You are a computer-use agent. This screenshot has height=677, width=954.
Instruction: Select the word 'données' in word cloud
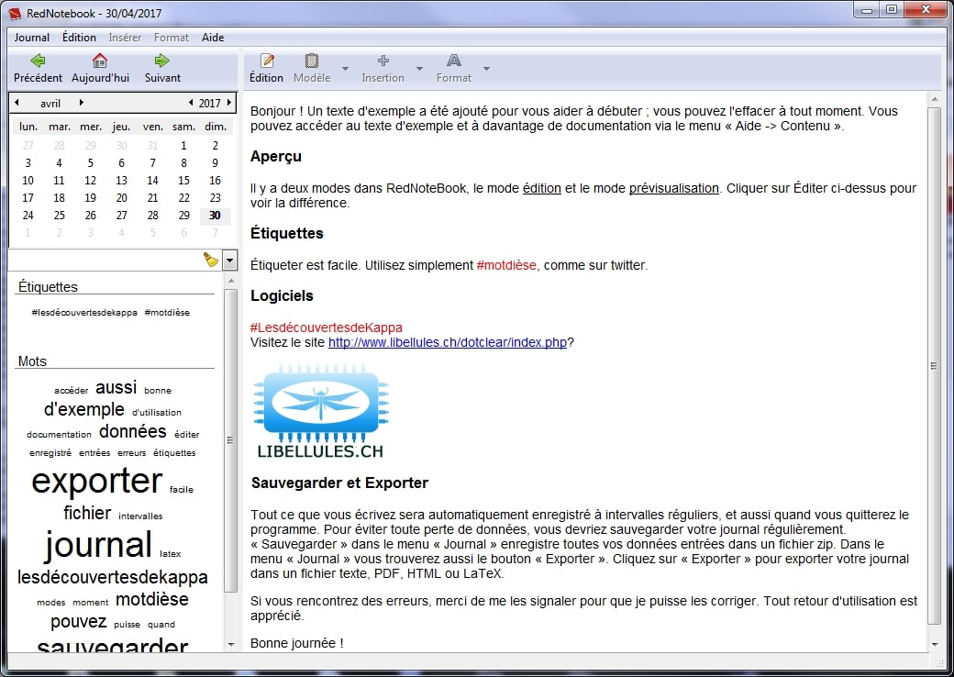click(133, 431)
